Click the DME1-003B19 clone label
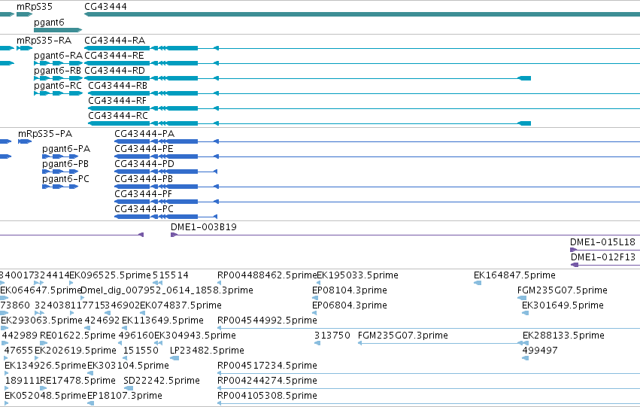The width and height of the screenshot is (640, 407). [x=203, y=227]
